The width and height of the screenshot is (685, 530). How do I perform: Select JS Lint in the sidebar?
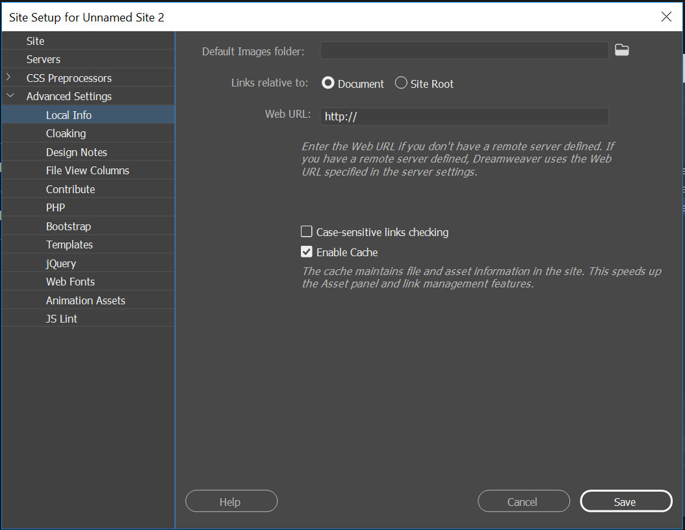[62, 318]
